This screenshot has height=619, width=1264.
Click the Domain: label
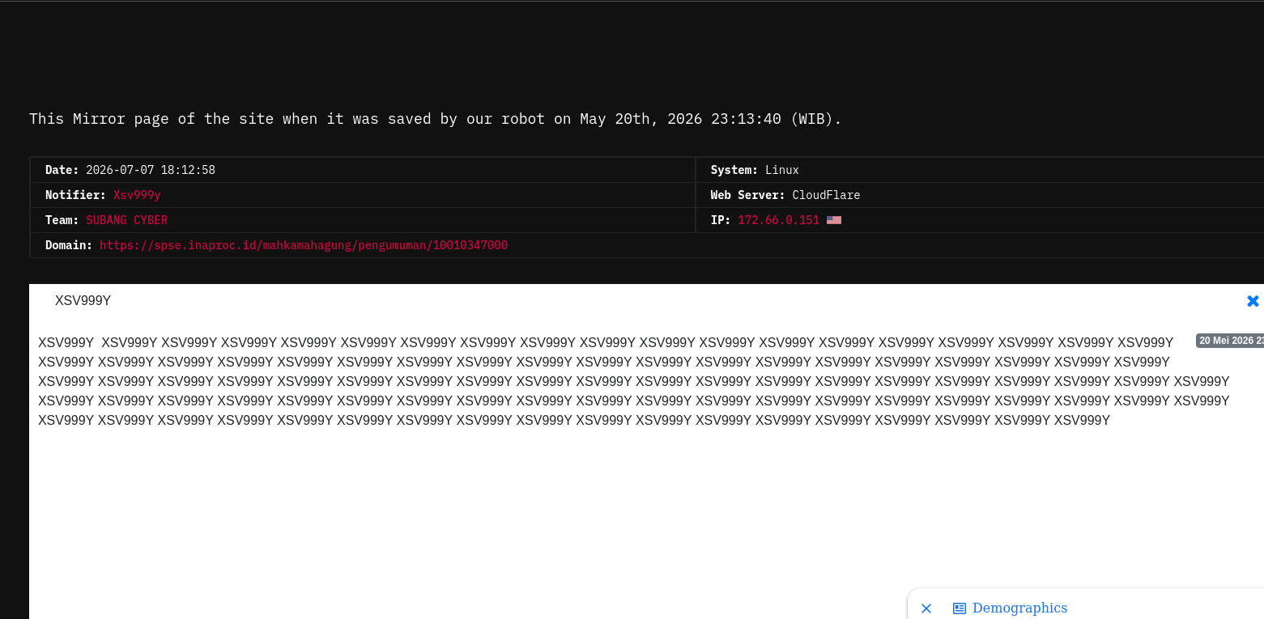pyautogui.click(x=69, y=245)
